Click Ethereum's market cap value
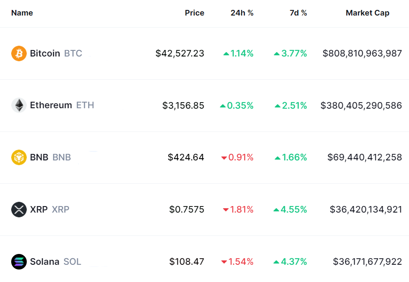 [361, 105]
